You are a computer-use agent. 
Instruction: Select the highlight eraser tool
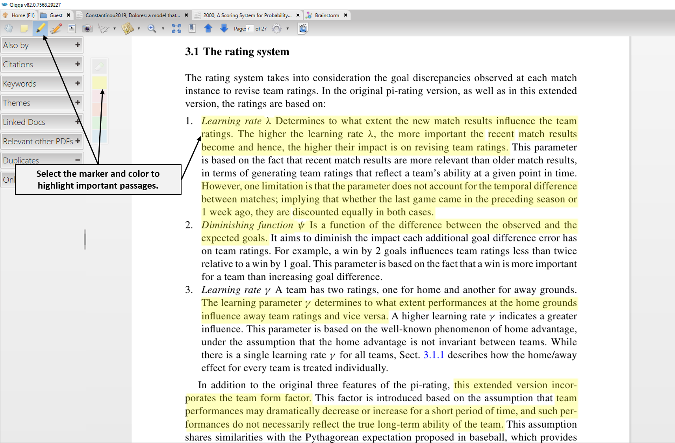[99, 66]
